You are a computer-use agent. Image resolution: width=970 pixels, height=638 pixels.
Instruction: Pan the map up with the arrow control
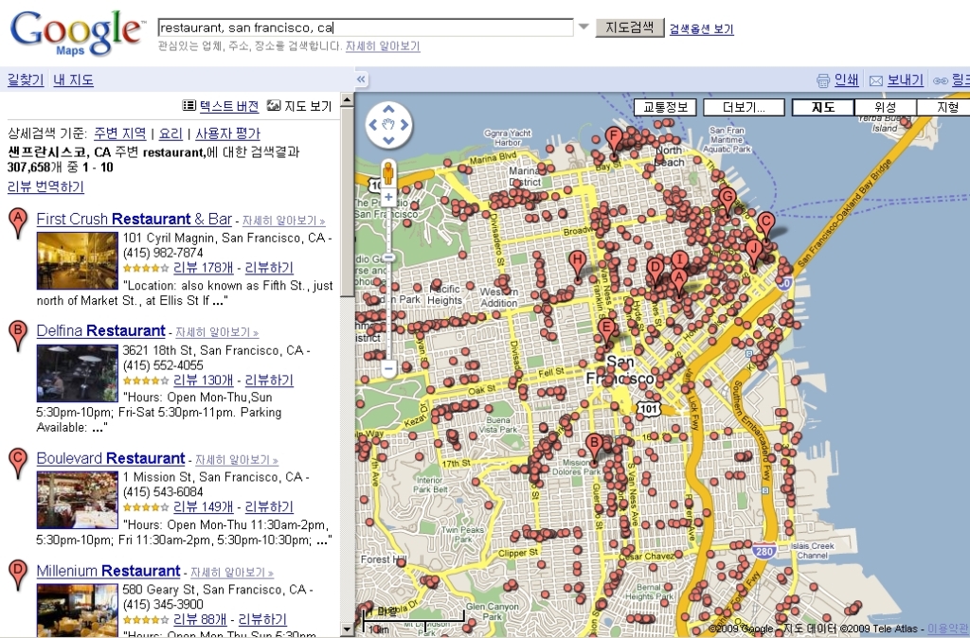(x=388, y=110)
